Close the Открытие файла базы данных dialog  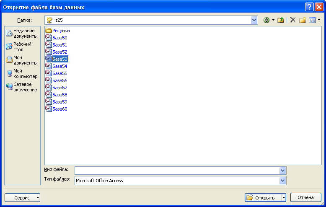click(x=319, y=7)
